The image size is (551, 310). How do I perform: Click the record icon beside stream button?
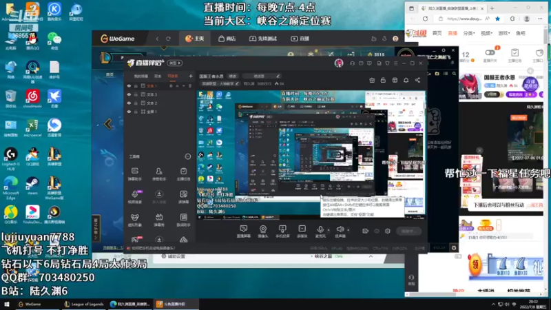(365, 231)
